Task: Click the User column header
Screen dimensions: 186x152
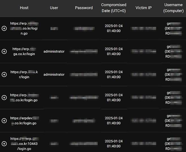Action: pyautogui.click(x=54, y=8)
